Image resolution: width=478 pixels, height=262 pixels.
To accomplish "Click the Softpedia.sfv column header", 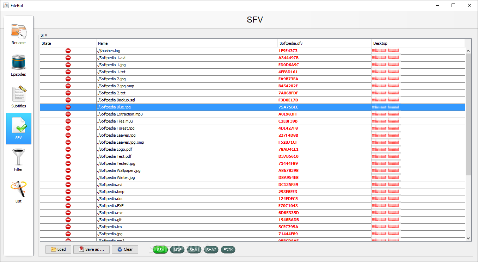I will [325, 43].
